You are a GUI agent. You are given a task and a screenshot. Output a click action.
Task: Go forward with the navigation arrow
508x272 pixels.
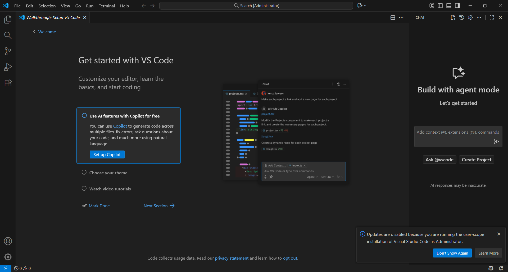tap(152, 6)
